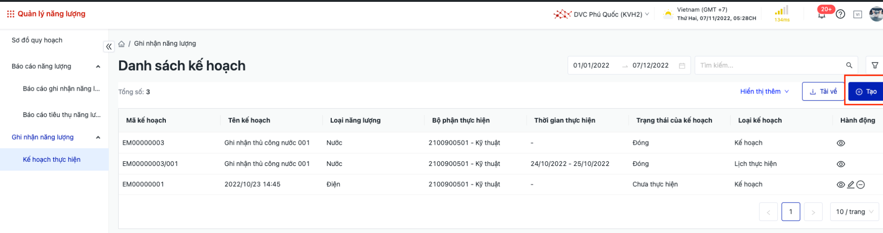
Task: View details of plan EM00000001
Action: click(x=841, y=185)
